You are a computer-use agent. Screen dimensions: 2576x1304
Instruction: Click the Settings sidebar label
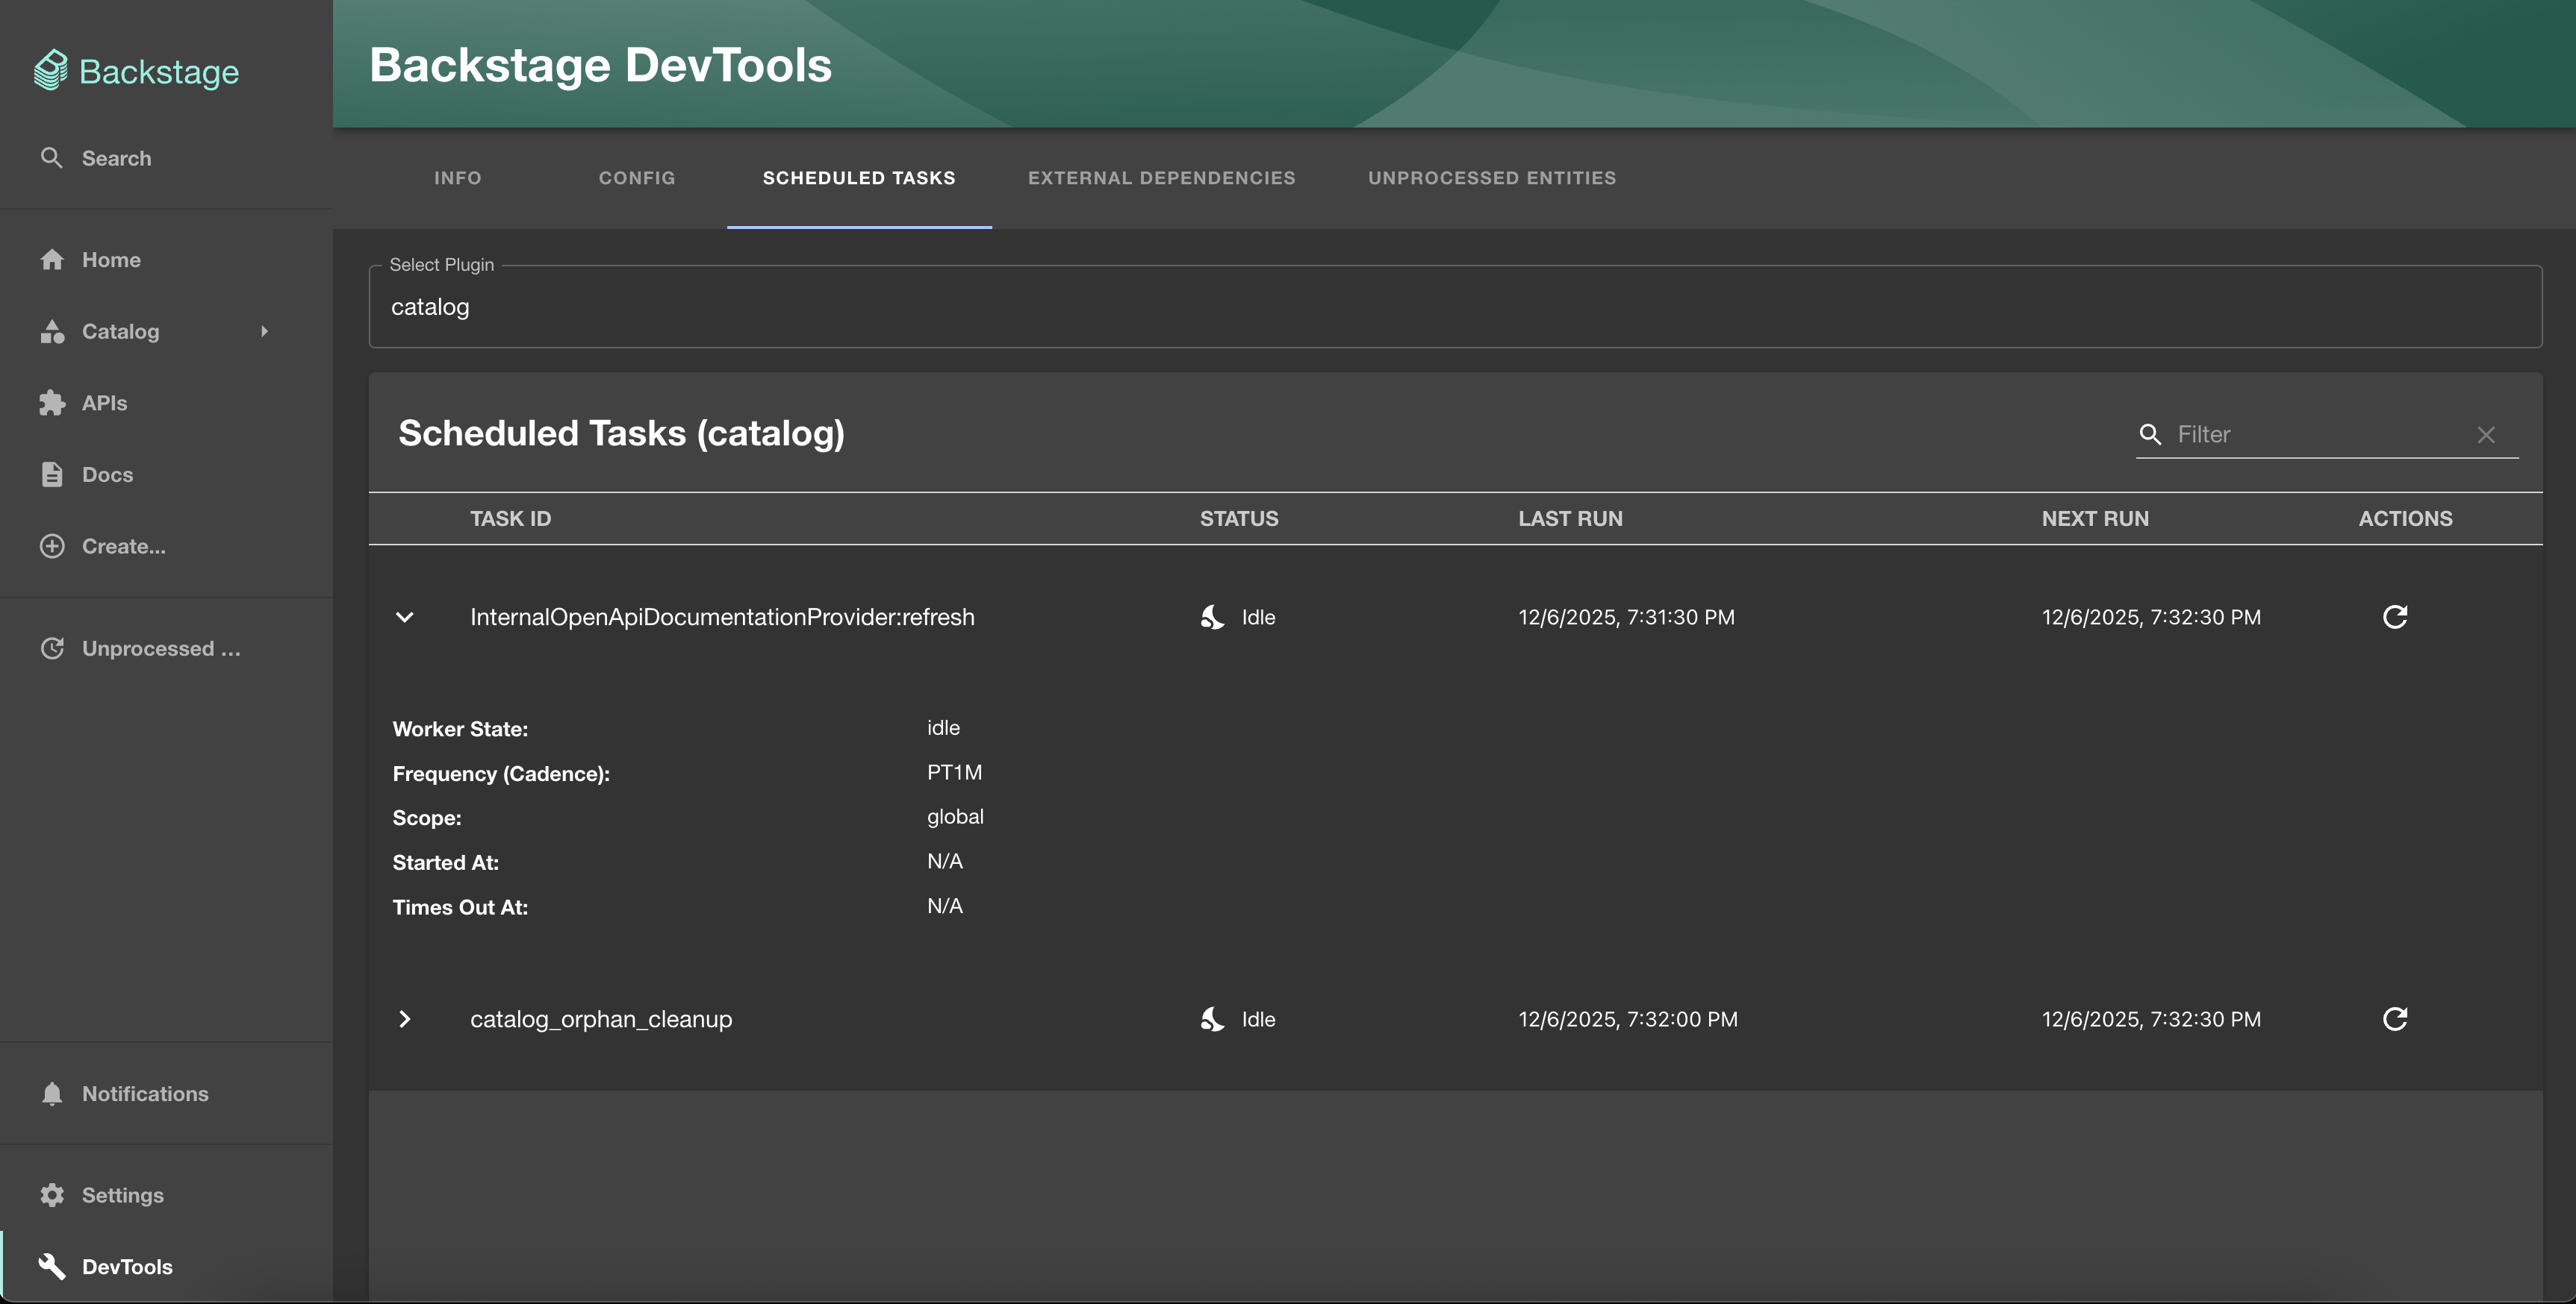[x=122, y=1195]
